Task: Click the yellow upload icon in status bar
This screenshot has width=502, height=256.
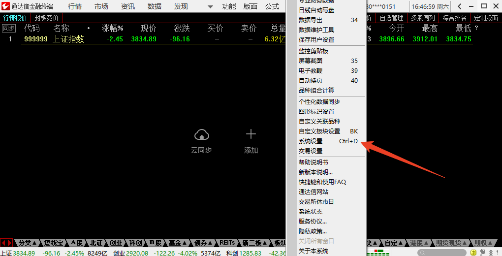Action: click(473, 253)
